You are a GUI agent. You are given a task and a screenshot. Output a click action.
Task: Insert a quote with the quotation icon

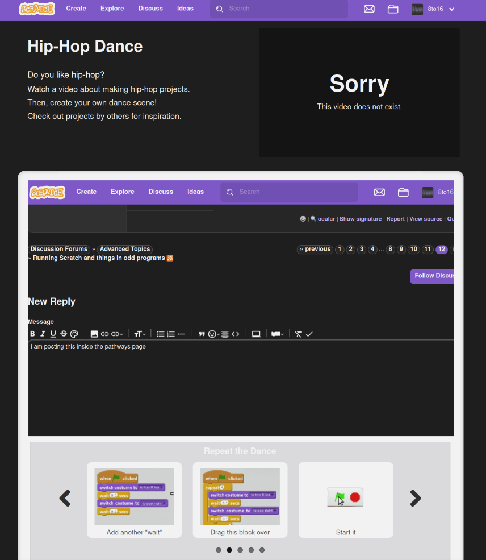[202, 334]
